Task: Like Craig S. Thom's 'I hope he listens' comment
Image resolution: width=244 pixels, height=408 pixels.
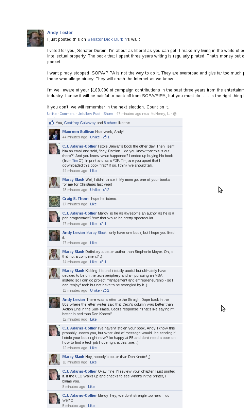Action: tap(93, 204)
